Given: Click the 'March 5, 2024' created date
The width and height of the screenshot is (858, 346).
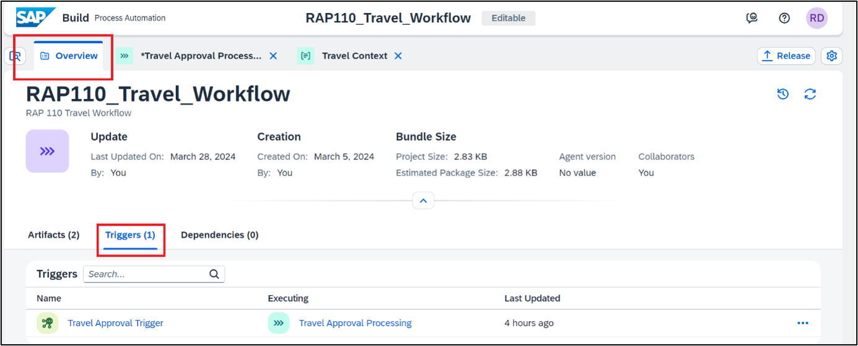Looking at the screenshot, I should click(x=344, y=157).
